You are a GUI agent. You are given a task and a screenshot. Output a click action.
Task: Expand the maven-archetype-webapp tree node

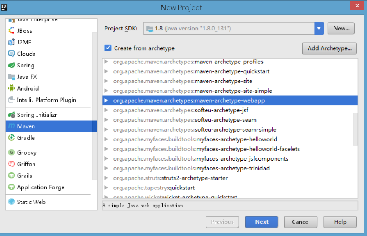coord(106,100)
